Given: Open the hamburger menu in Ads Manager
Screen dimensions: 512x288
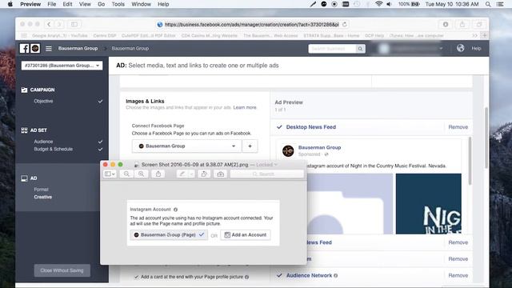Looking at the screenshot, I should (49, 49).
